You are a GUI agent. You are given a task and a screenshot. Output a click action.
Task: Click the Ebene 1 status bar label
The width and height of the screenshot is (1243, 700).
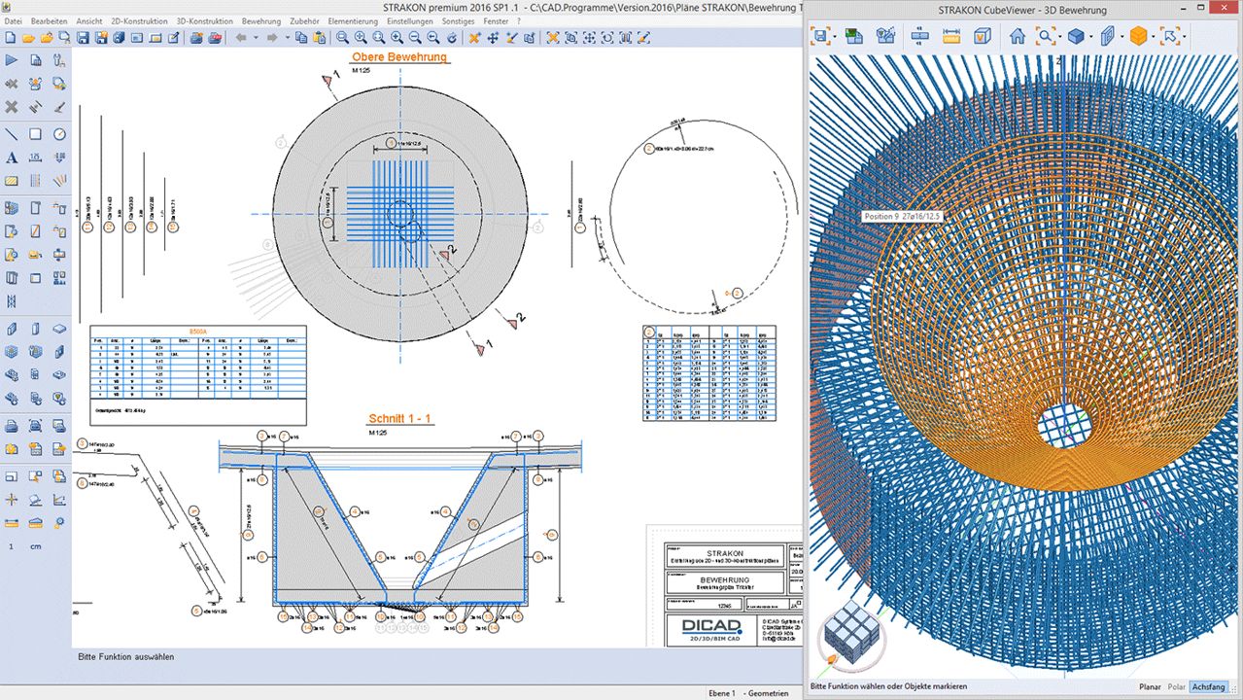(x=720, y=693)
